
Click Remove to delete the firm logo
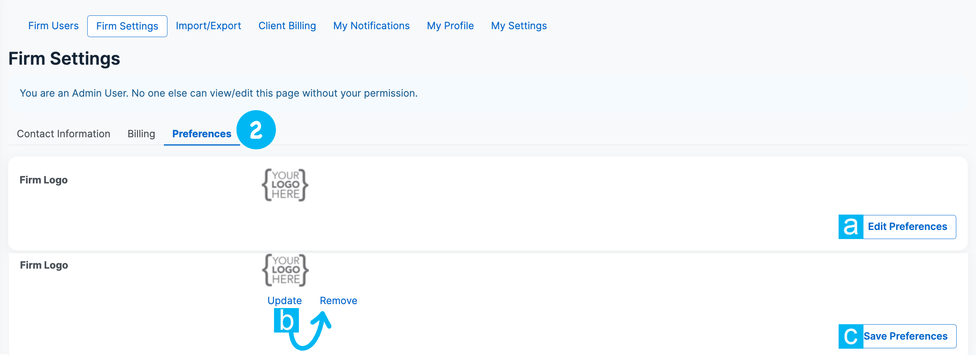tap(338, 300)
